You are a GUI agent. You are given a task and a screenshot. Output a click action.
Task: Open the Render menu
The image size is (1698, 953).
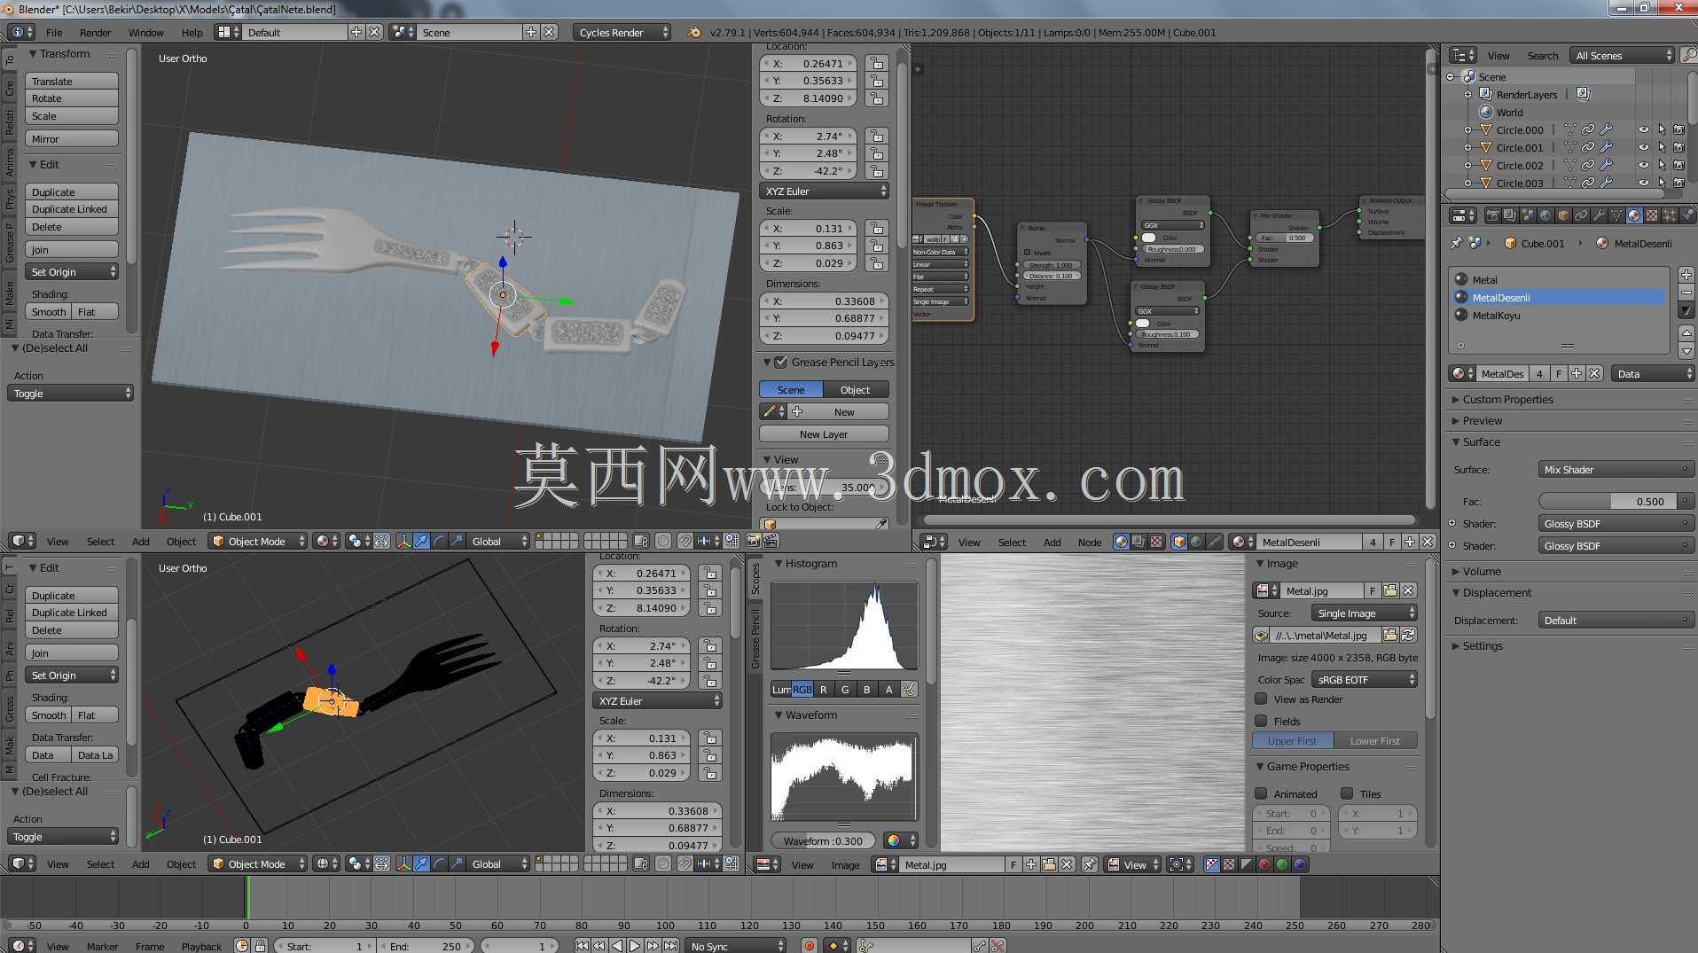click(x=95, y=32)
